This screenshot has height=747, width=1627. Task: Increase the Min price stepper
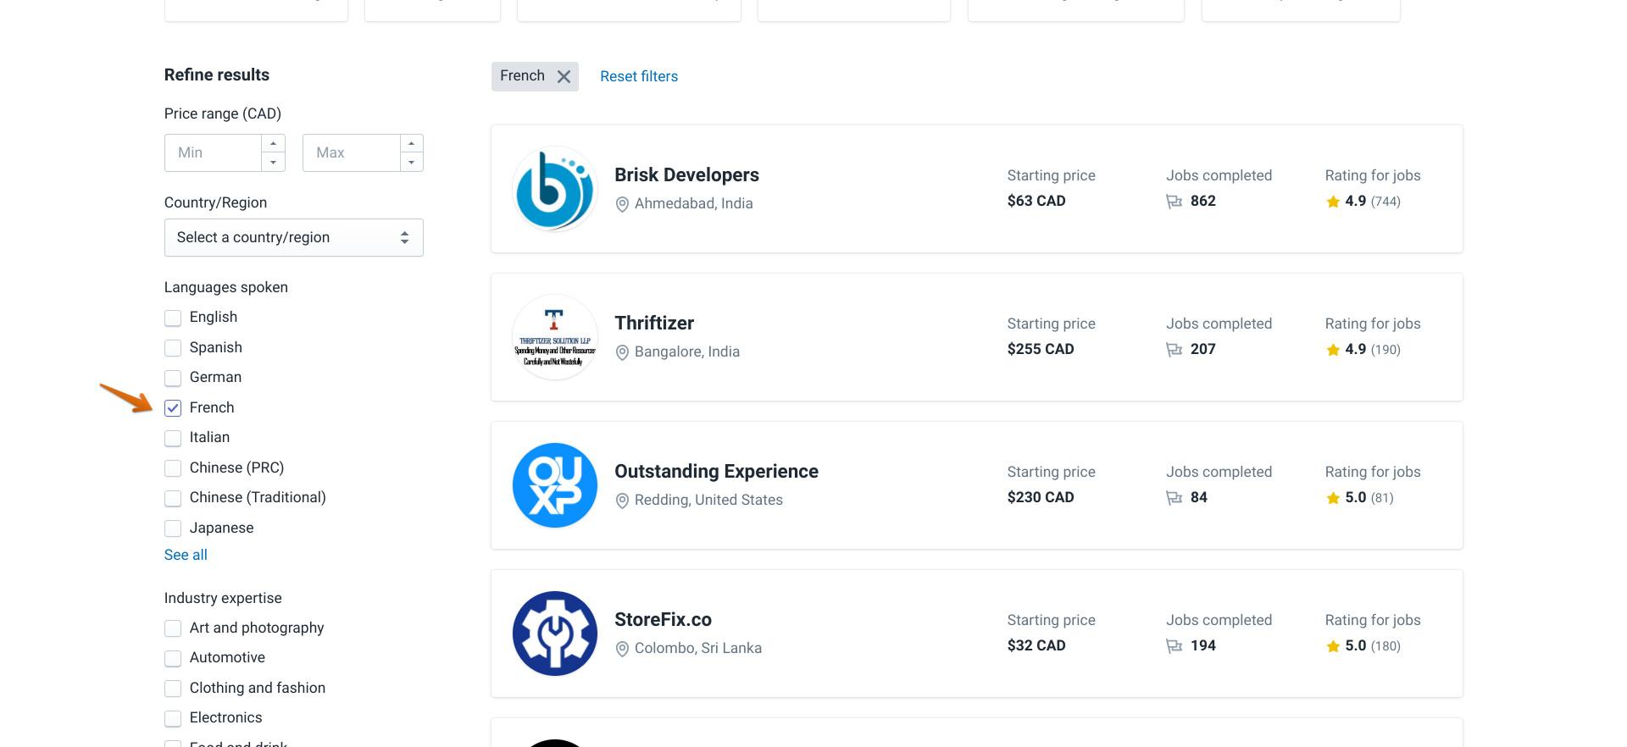[273, 144]
